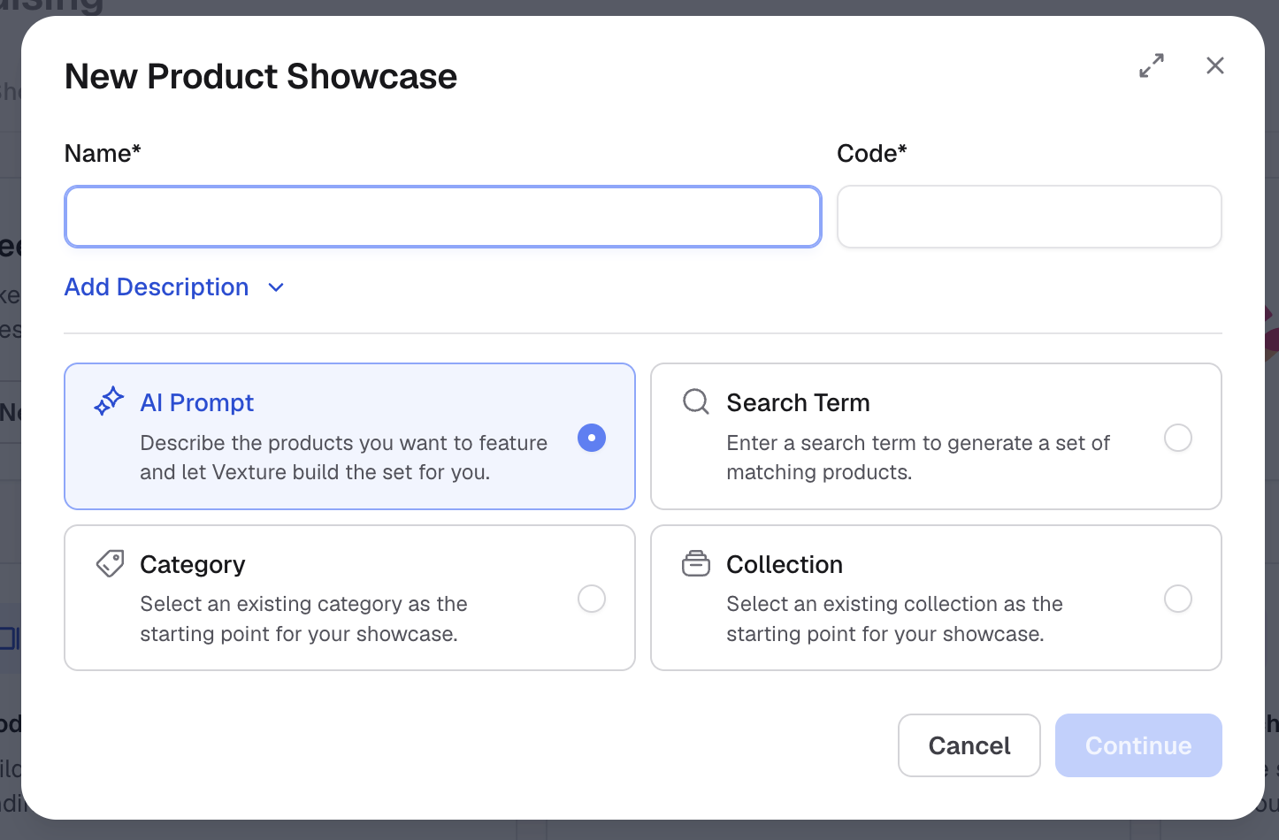The height and width of the screenshot is (840, 1279).
Task: Click the AI Prompt sparkle icon
Action: point(109,401)
